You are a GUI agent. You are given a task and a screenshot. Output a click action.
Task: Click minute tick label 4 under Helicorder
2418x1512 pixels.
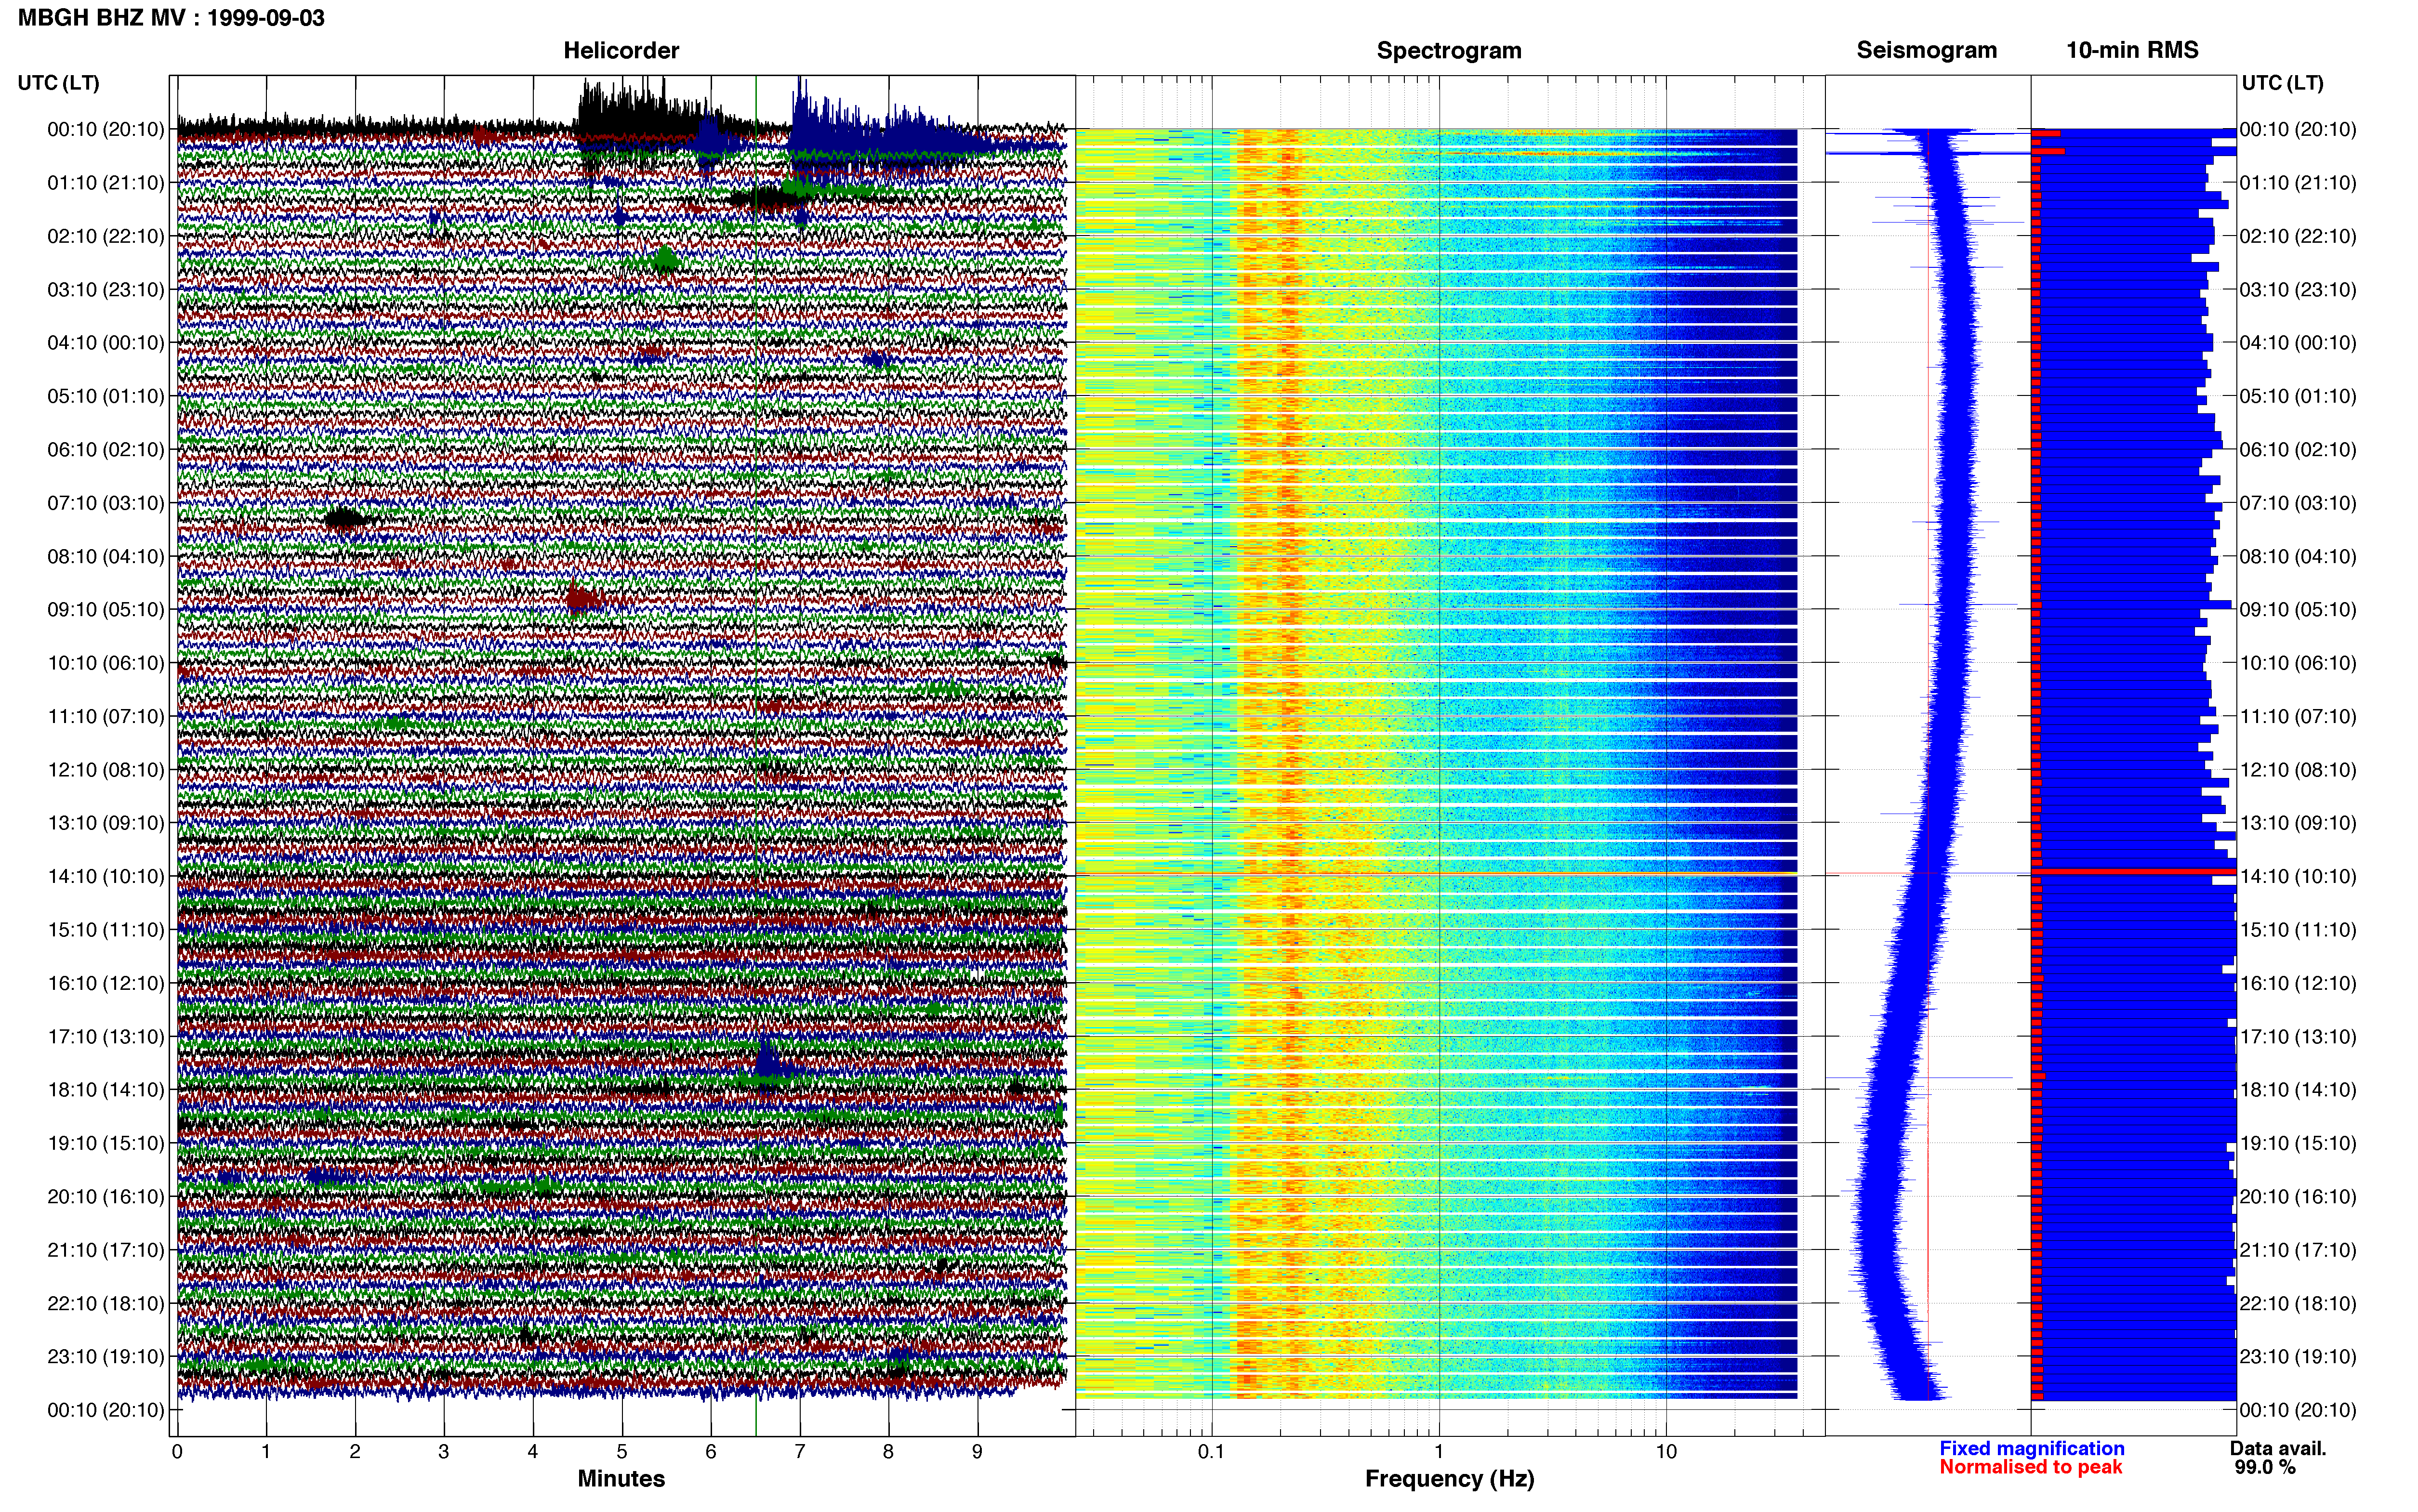point(533,1451)
